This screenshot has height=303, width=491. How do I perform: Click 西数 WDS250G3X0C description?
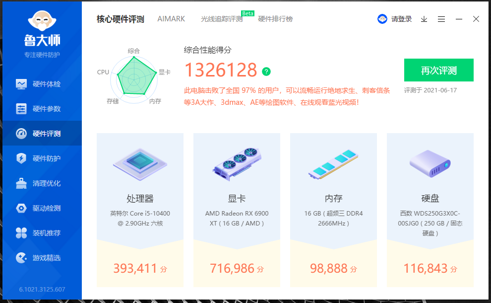(430, 224)
